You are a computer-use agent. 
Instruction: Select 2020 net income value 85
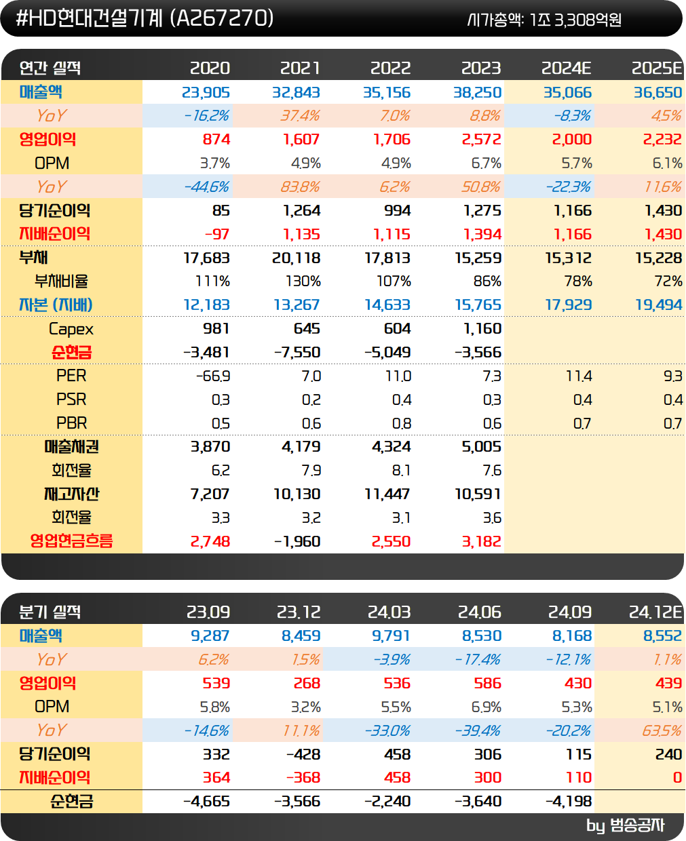221,211
